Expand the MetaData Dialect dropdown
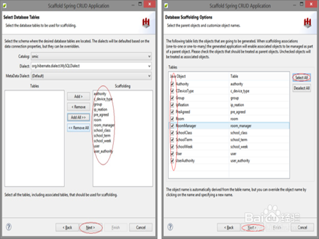 91,76
